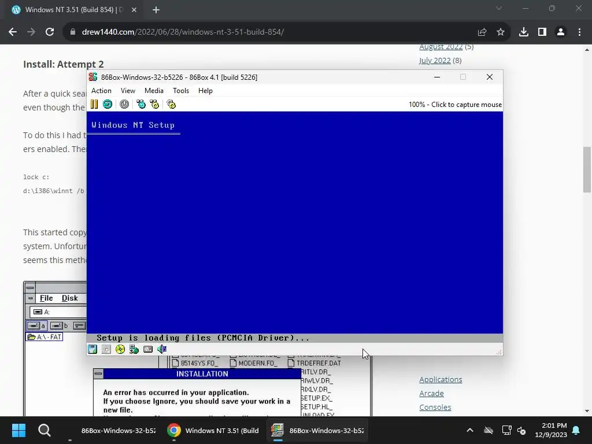
Task: Open taskbar clock 2:01 PM
Action: 551,430
